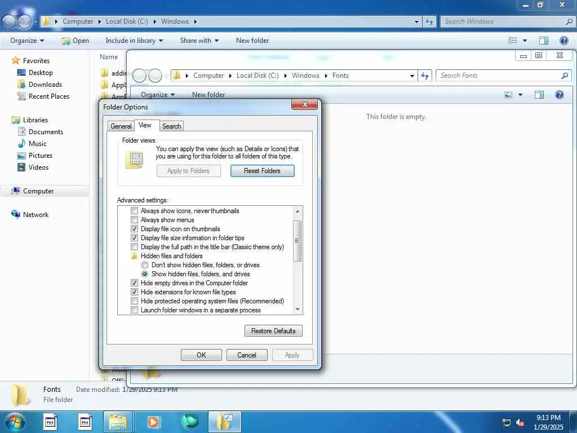Switch to Search tab in Folder Options
This screenshot has height=433, width=577.
click(x=171, y=126)
